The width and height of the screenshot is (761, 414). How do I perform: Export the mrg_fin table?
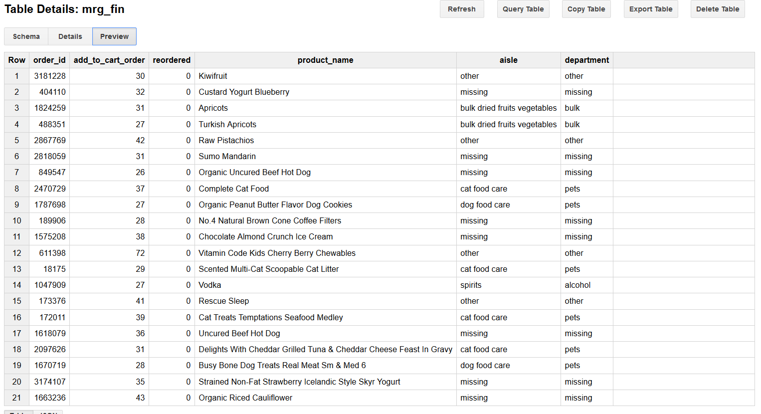point(650,9)
